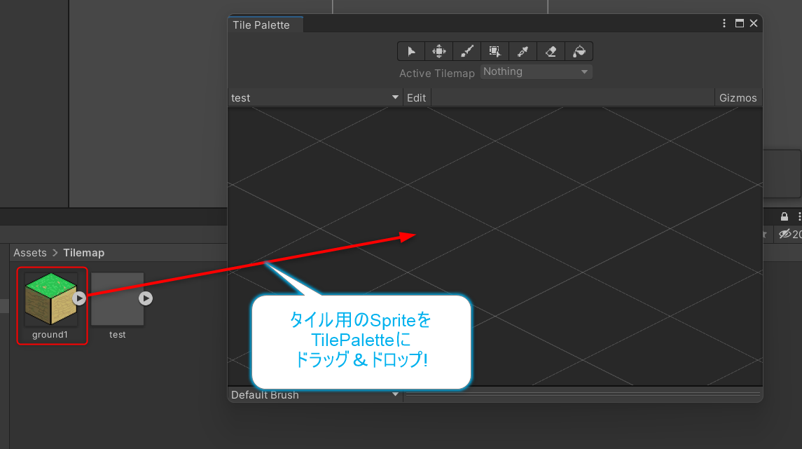This screenshot has height=449, width=802.
Task: Choose the Box Fill tool
Action: coord(495,50)
